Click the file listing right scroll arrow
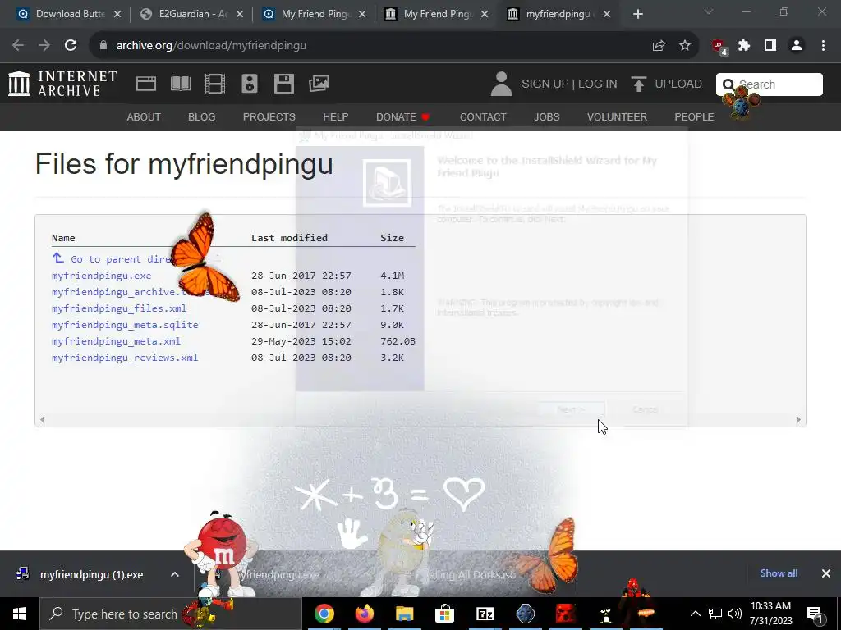This screenshot has height=630, width=841. coord(798,419)
